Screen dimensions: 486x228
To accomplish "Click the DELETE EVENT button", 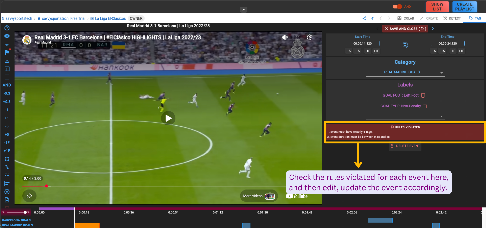I will 405,146.
